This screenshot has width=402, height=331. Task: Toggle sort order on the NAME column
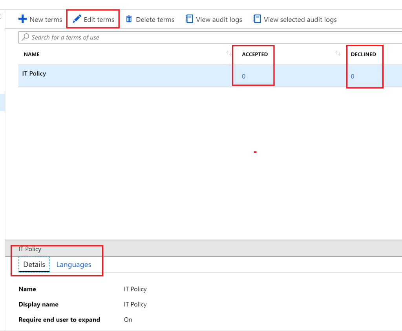(229, 54)
